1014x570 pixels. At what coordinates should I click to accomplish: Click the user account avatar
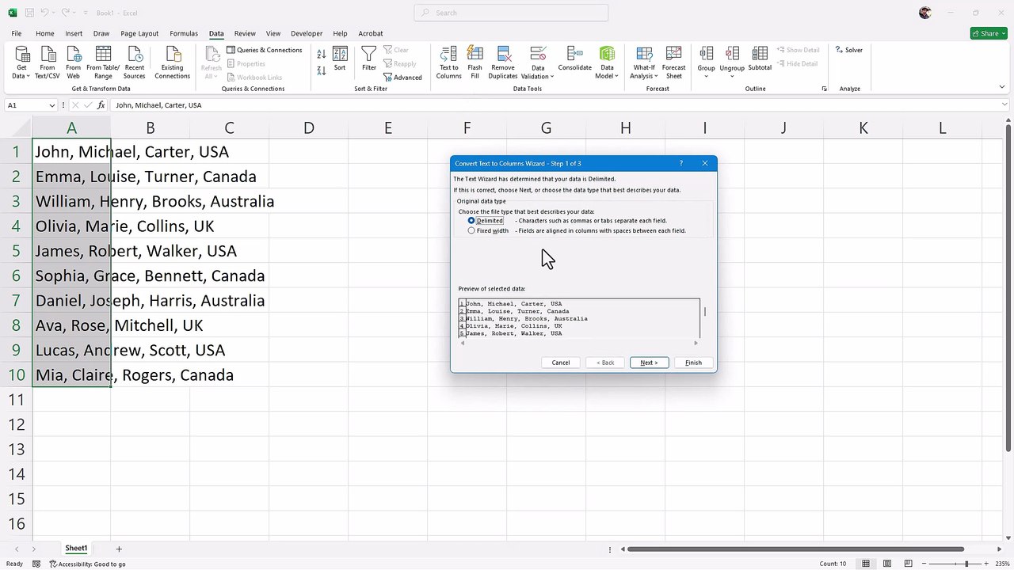coord(925,13)
